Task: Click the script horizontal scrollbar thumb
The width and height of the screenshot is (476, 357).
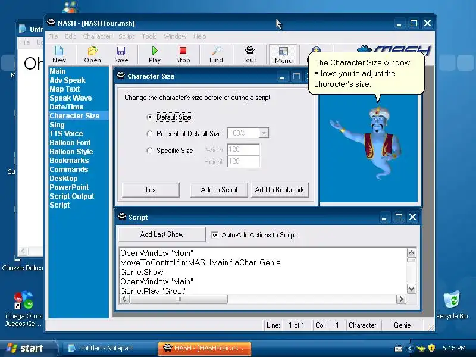Action: point(179,299)
